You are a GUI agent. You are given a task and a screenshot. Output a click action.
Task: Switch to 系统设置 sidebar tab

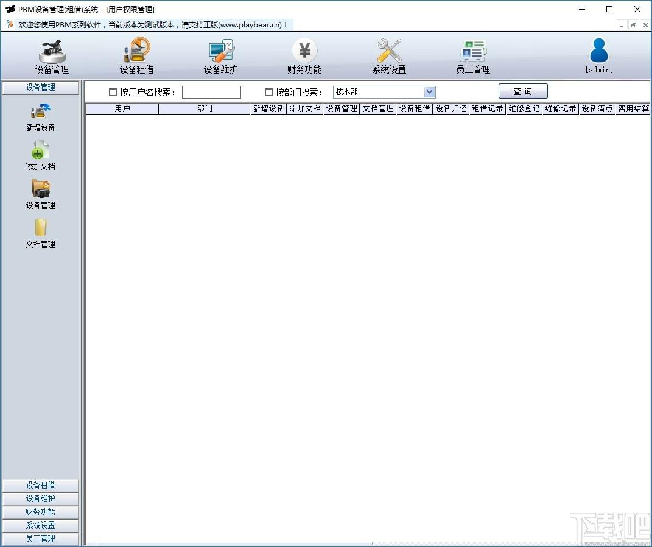[40, 525]
